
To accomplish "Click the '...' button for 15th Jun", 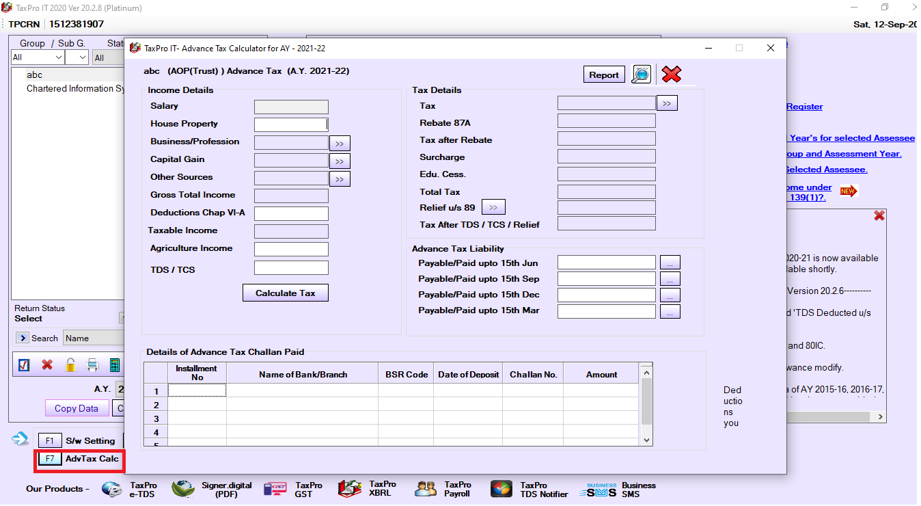I will [x=670, y=263].
